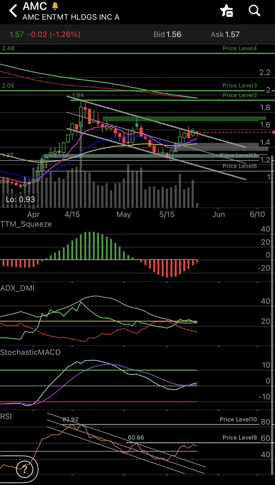Select the Ask 1.57 quote
This screenshot has height=485, width=275.
[x=226, y=34]
